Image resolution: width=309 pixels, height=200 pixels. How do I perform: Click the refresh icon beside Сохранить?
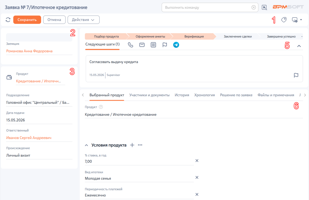8,20
